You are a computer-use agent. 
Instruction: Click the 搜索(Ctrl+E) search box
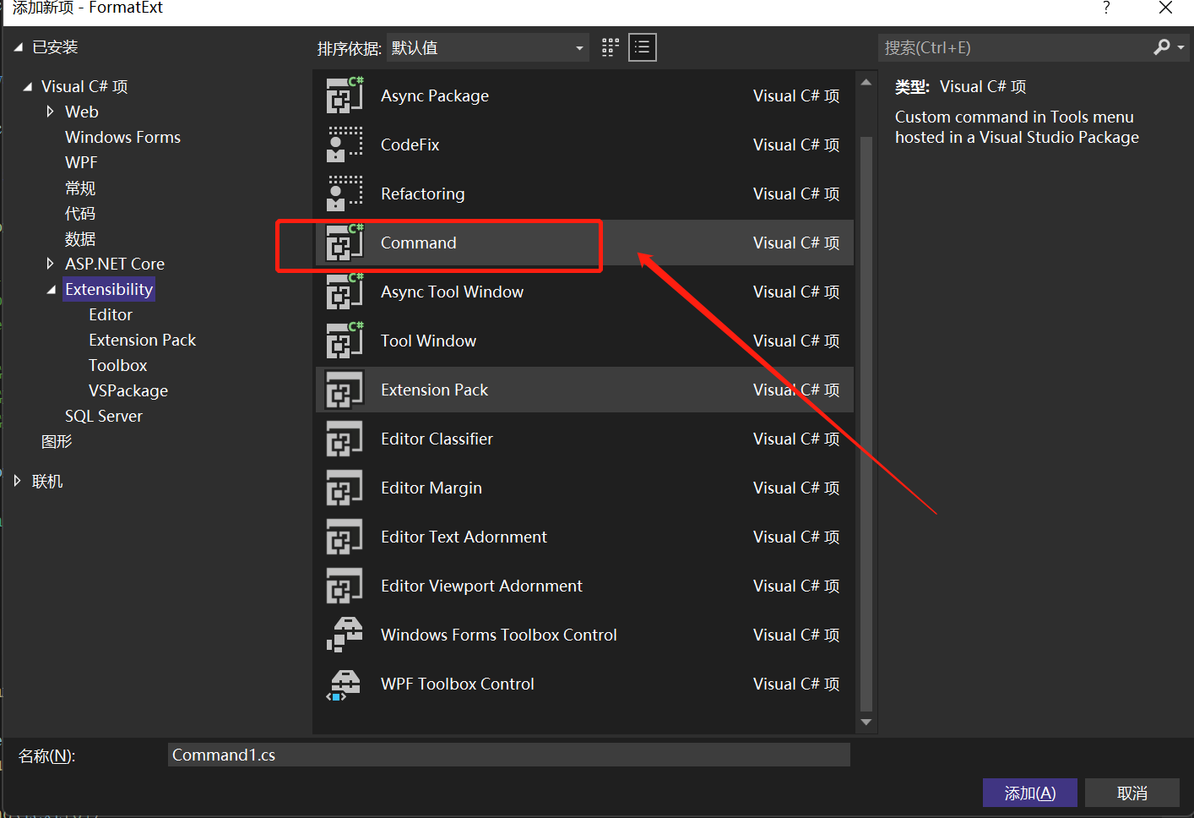pyautogui.click(x=1013, y=47)
